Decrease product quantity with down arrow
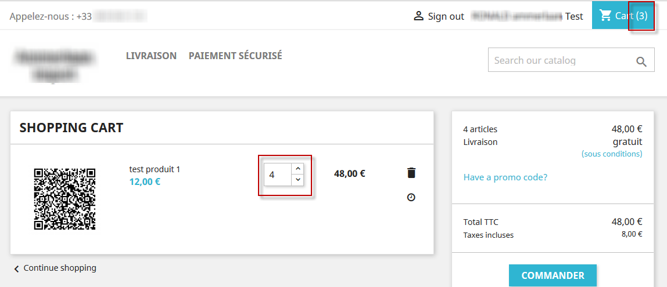 point(297,180)
